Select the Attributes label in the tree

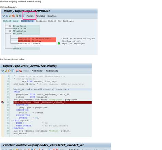coord(19,31)
